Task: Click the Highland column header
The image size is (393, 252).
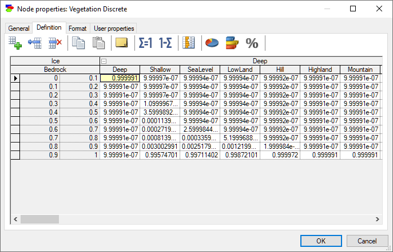Action: (320, 70)
